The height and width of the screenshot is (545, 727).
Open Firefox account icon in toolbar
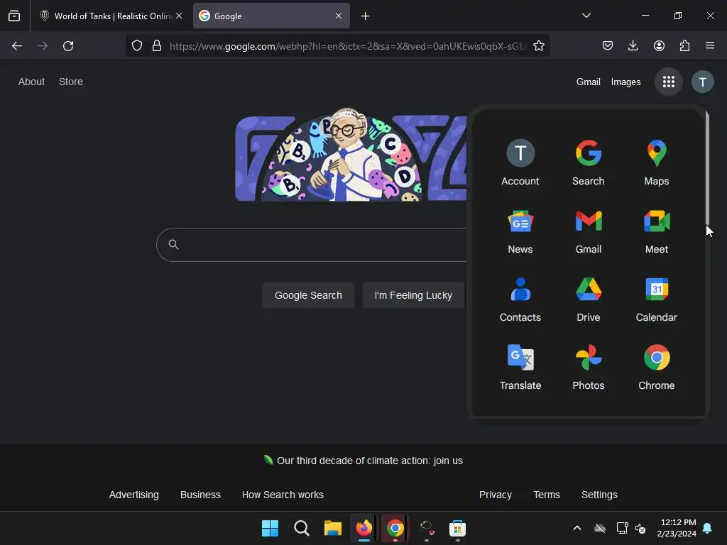(659, 46)
